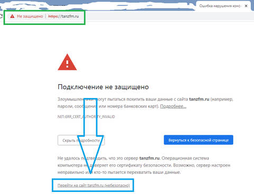254x194 pixels.
Task: Click the large red warning triangle icon
Action: tap(67, 63)
